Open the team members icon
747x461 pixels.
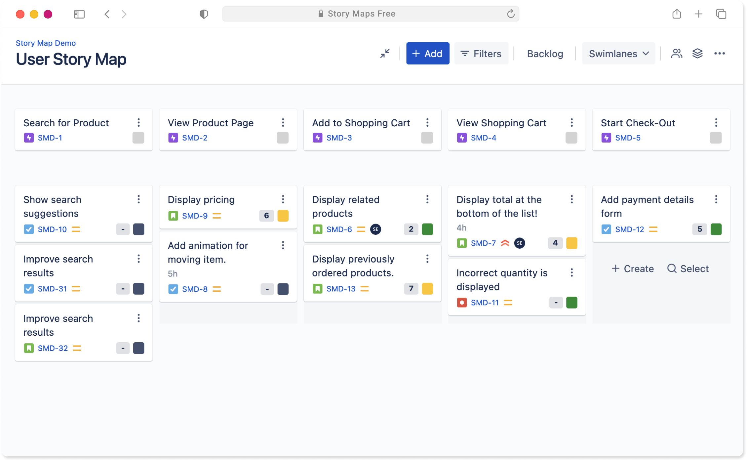tap(677, 54)
